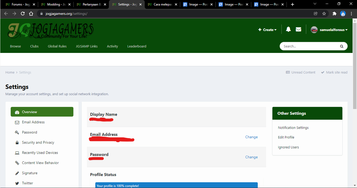
Task: Expand the Create dropdown
Action: (267, 30)
